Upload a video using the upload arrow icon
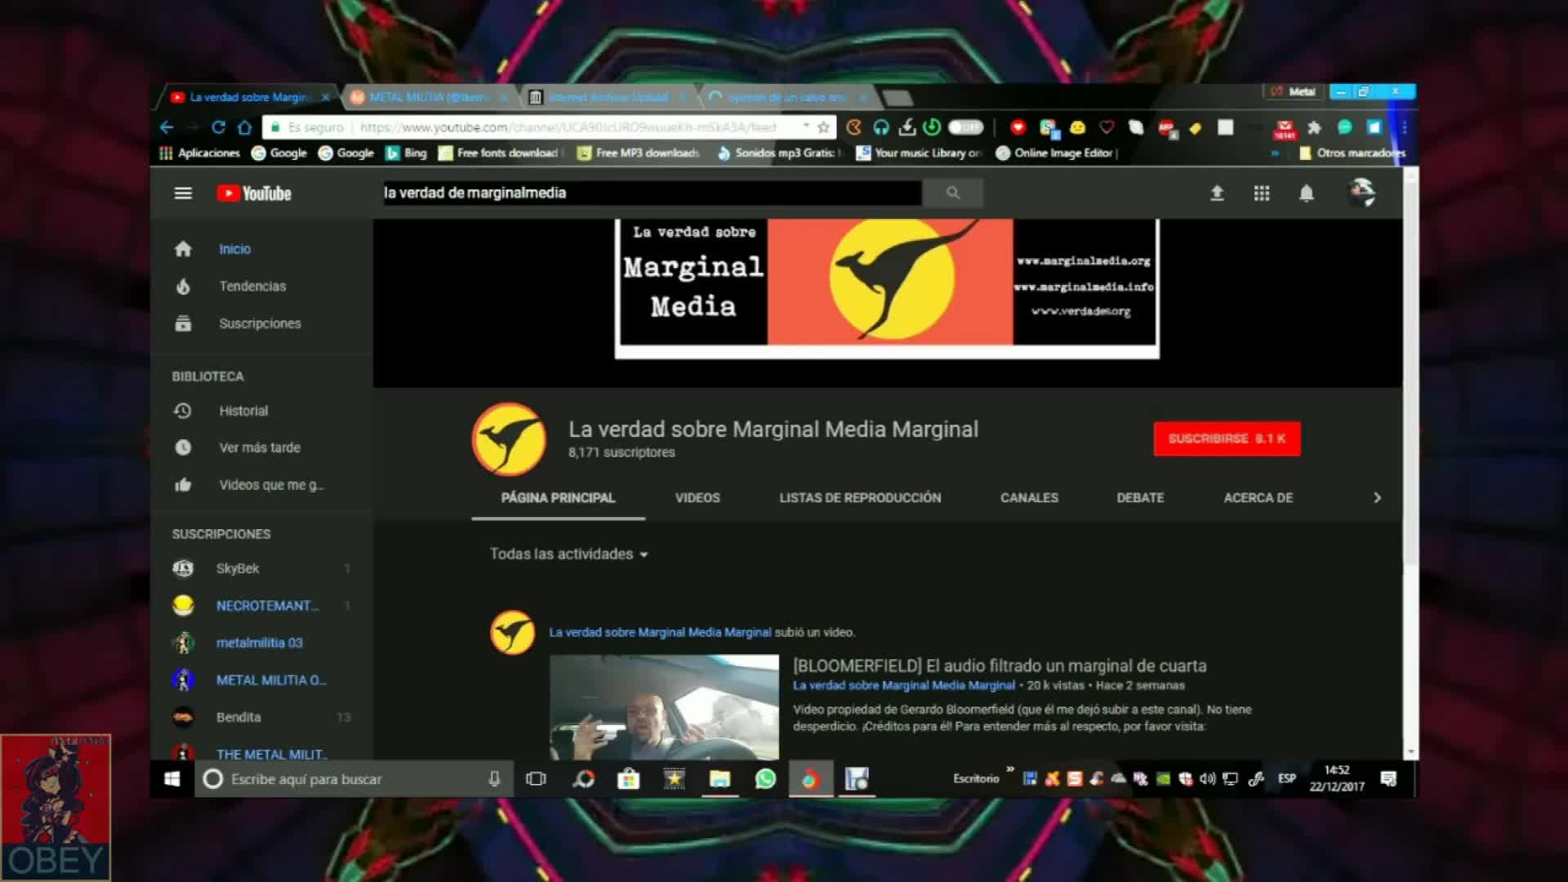1568x882 pixels. pyautogui.click(x=1216, y=193)
